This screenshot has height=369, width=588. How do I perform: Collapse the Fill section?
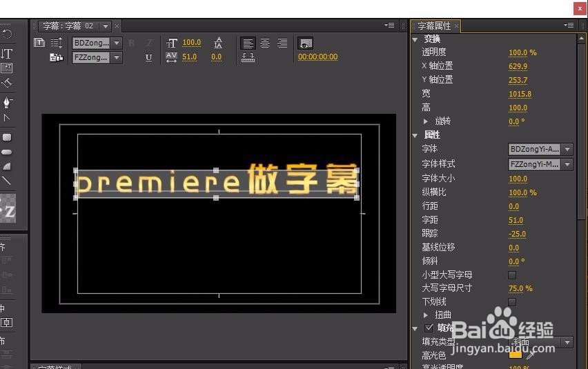point(415,329)
